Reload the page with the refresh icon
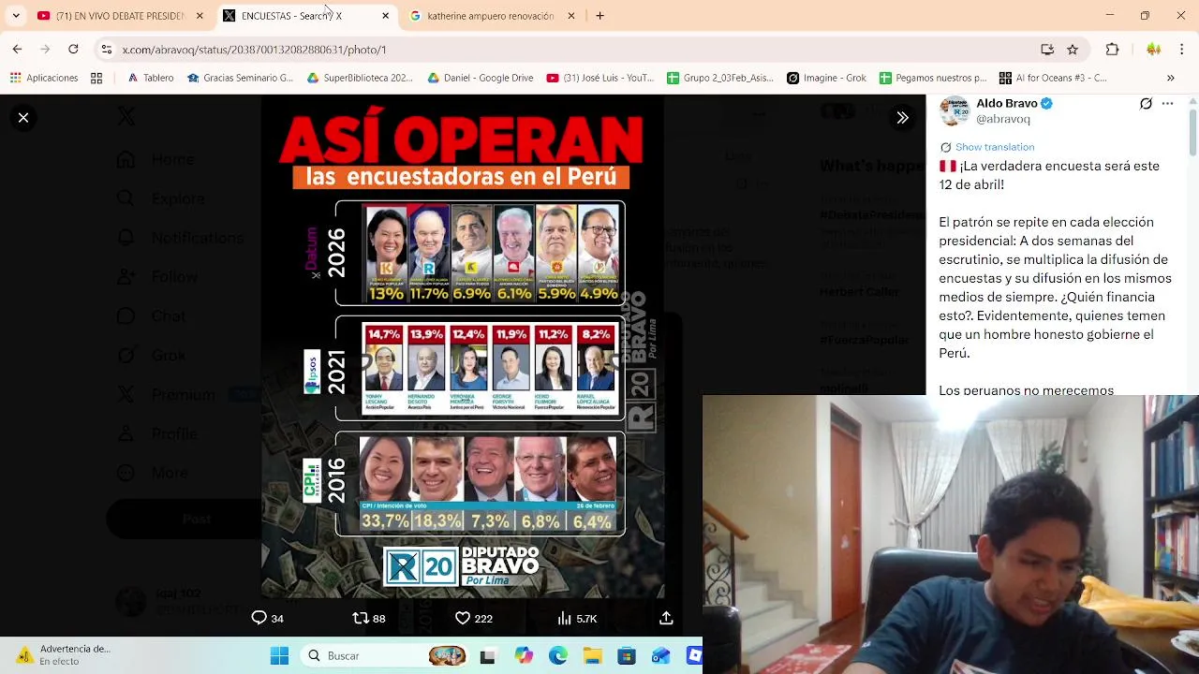The height and width of the screenshot is (674, 1199). point(73,50)
